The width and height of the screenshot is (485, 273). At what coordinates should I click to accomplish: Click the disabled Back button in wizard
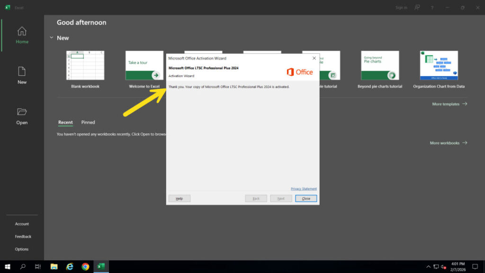(256, 199)
